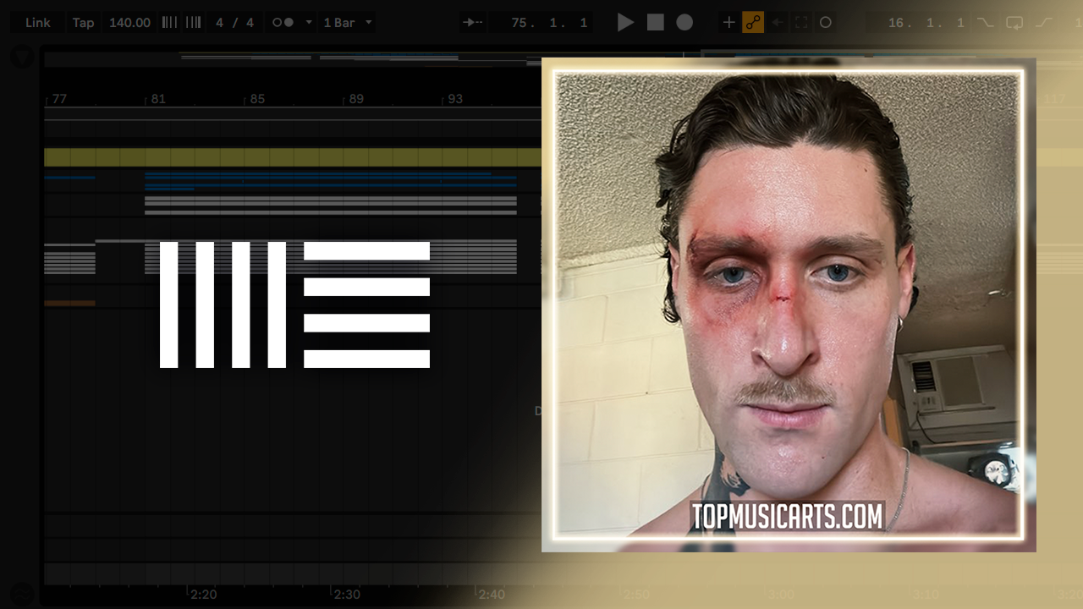This screenshot has height=609, width=1083.
Task: Toggle the orange Automation Arm button
Action: (x=753, y=23)
